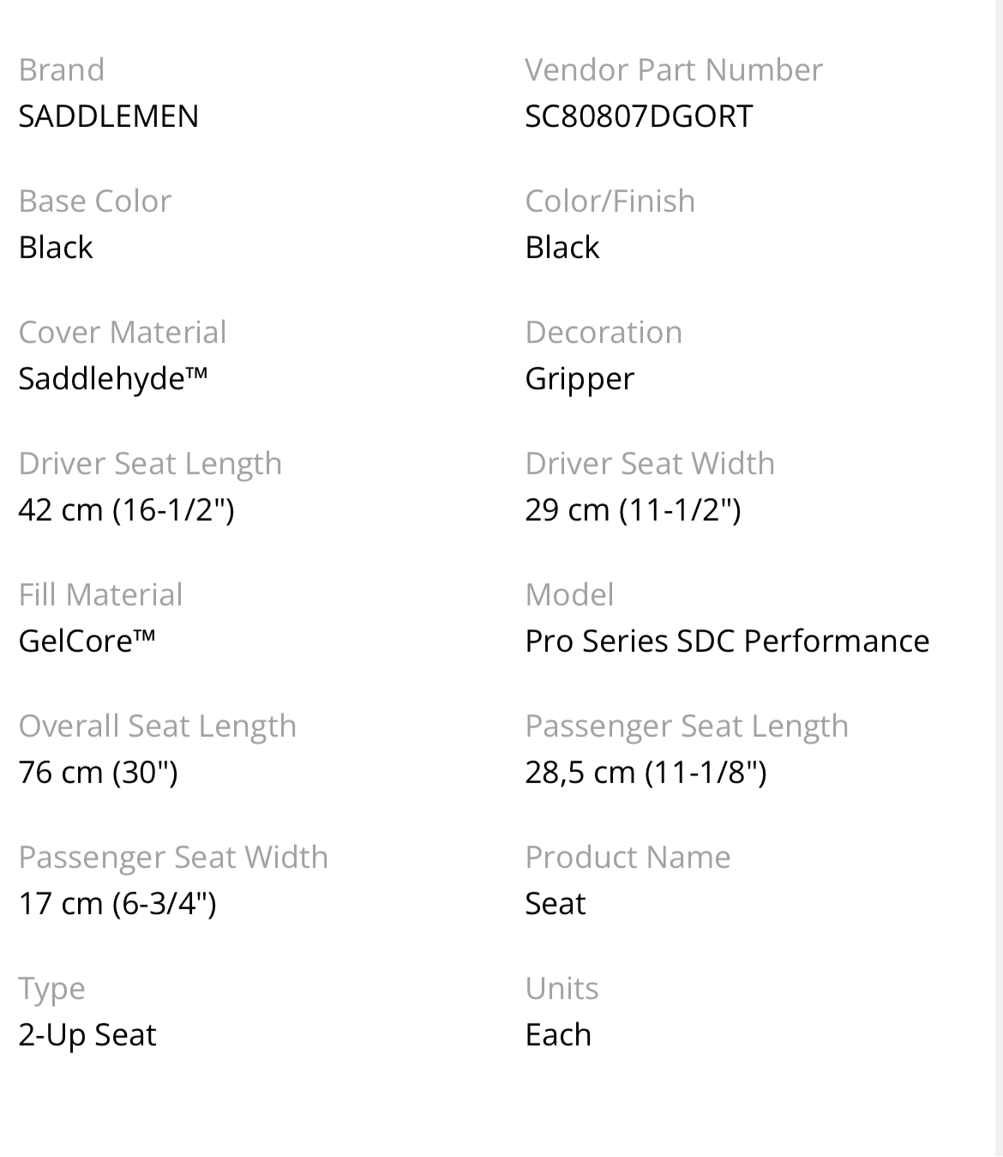Select the Saddlehyde cover material value
Screen dimensions: 1003x1157
pos(112,378)
